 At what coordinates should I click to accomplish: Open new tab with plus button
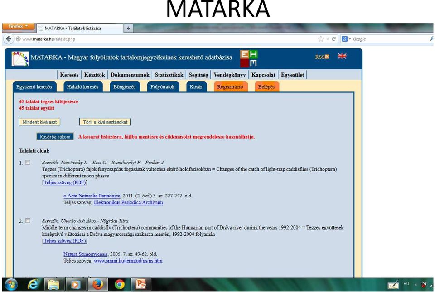coord(128,28)
